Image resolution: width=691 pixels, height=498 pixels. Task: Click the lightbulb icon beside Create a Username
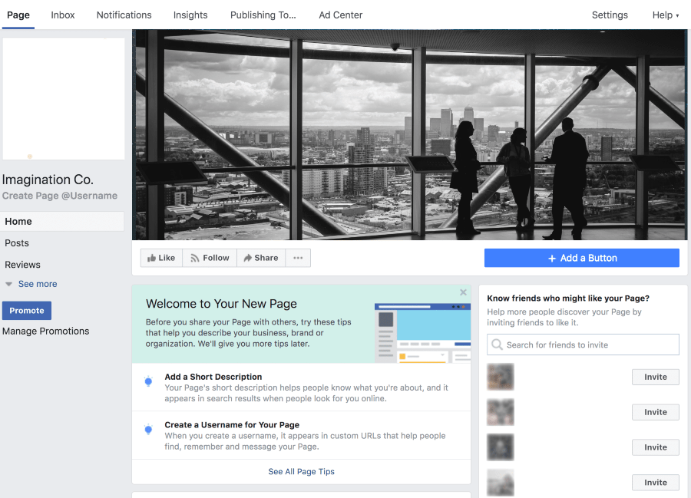click(148, 430)
